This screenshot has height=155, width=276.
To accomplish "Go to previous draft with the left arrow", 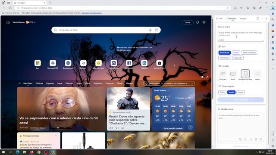I will coord(245,139).
